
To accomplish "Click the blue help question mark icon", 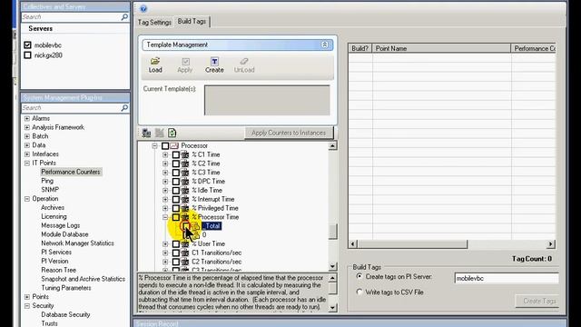I will coord(143,8).
